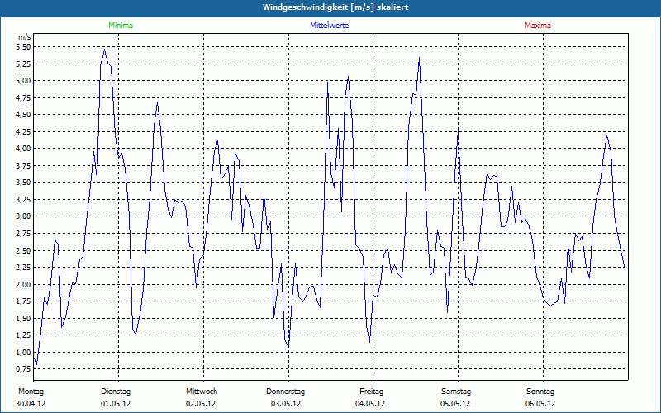Click the Samstag day label
Viewport: 661px width, 413px height.
click(x=456, y=392)
